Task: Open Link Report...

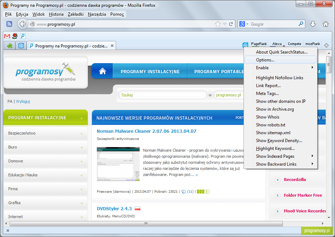Action: 280,86
